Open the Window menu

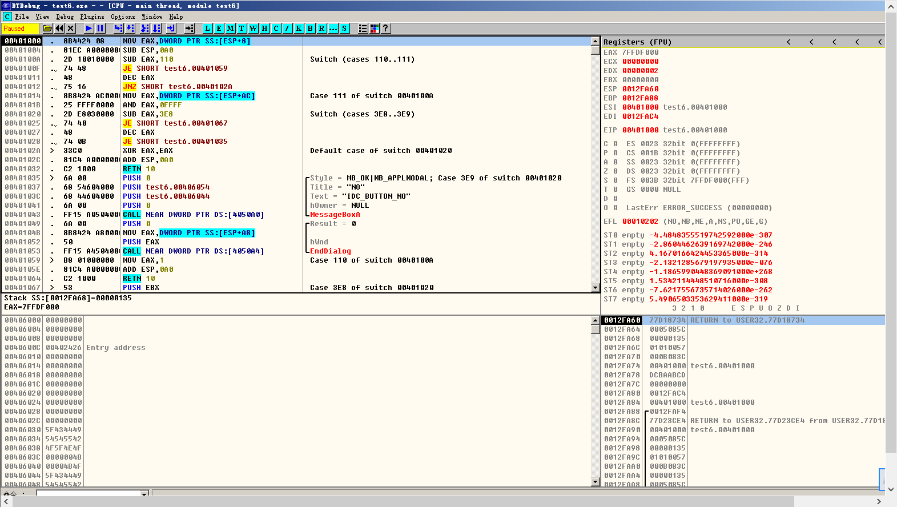[x=152, y=17]
